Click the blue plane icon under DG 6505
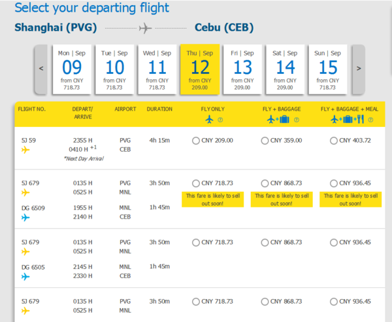Image resolution: width=392 pixels, height=322 pixels. coord(25,276)
